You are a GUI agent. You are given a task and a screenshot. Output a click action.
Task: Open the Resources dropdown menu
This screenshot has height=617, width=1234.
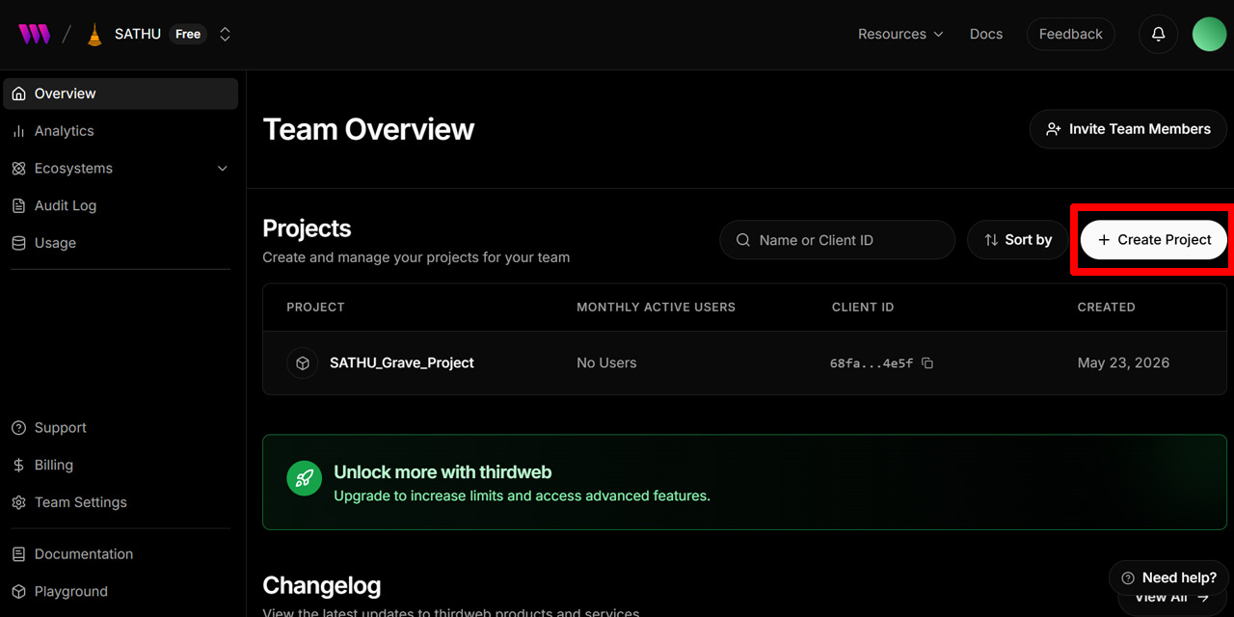click(899, 34)
